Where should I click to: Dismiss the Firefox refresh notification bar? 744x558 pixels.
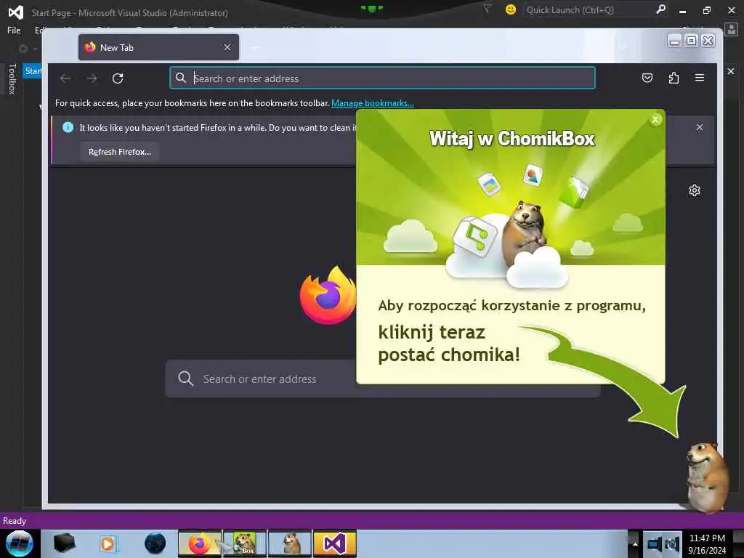point(700,127)
